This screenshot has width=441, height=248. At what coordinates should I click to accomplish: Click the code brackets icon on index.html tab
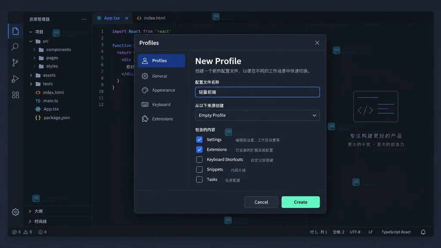[x=139, y=18]
